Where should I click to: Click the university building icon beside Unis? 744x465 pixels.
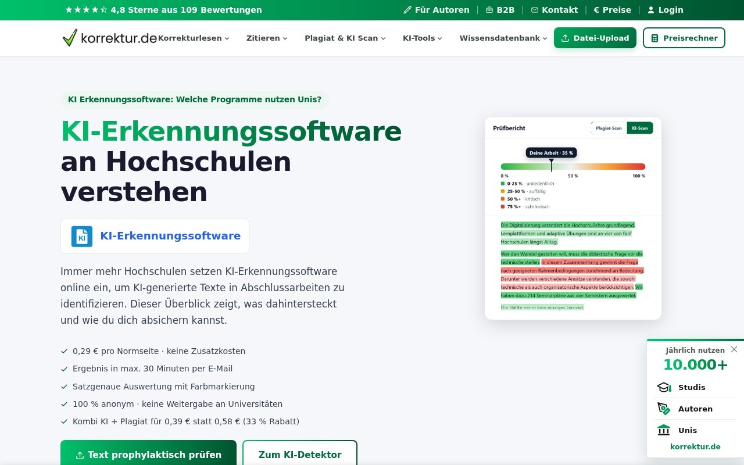point(664,430)
